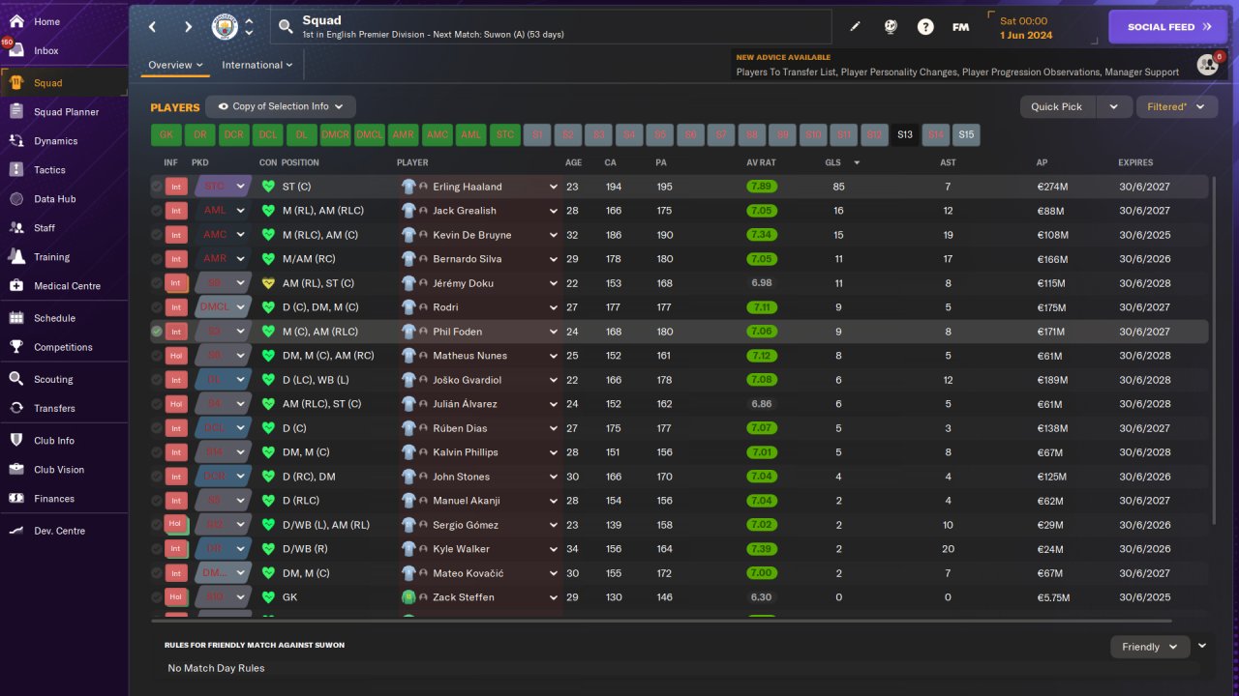Open the Friendly match type dropdown
The width and height of the screenshot is (1239, 696).
(1150, 647)
